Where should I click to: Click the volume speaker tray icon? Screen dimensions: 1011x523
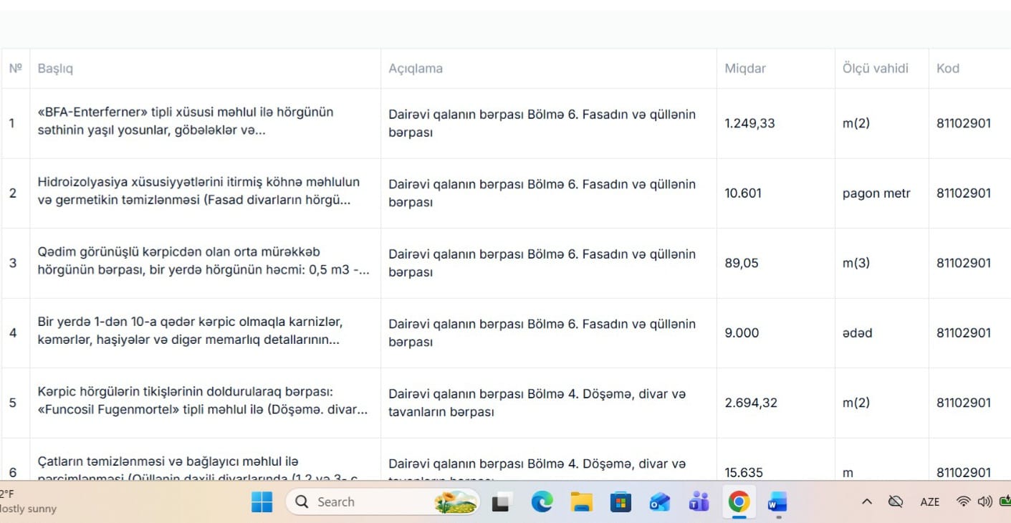[x=984, y=502]
